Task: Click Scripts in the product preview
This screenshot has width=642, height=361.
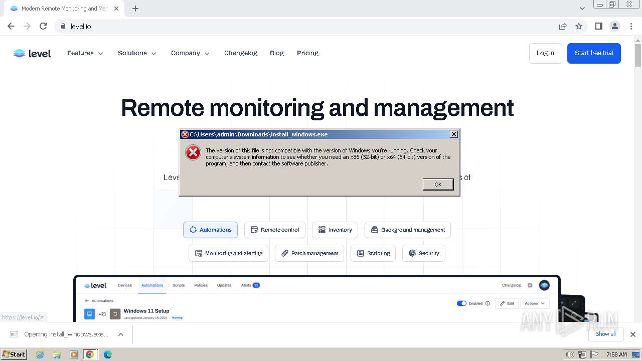Action: pos(179,285)
